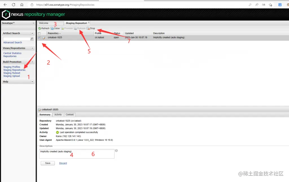
Task: Close the Staging Repositories tab
Action: (89, 23)
